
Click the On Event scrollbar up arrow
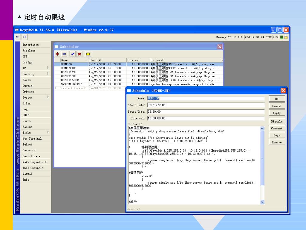(x=262, y=128)
